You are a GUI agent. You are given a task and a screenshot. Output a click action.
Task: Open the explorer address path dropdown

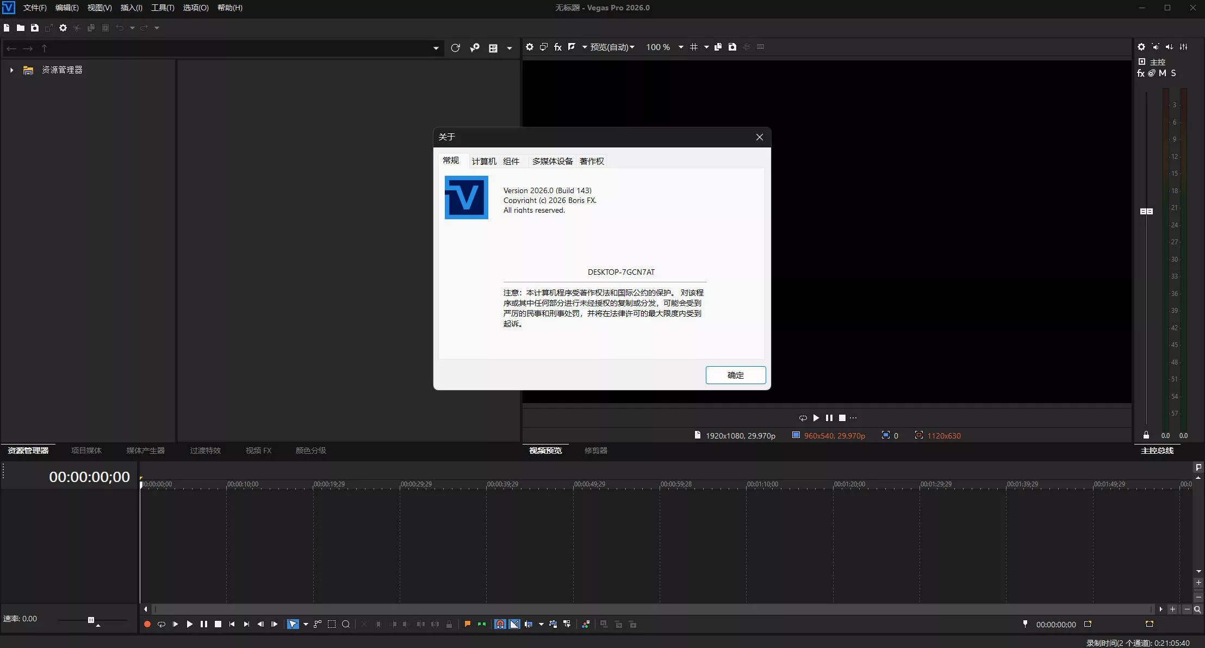click(436, 48)
